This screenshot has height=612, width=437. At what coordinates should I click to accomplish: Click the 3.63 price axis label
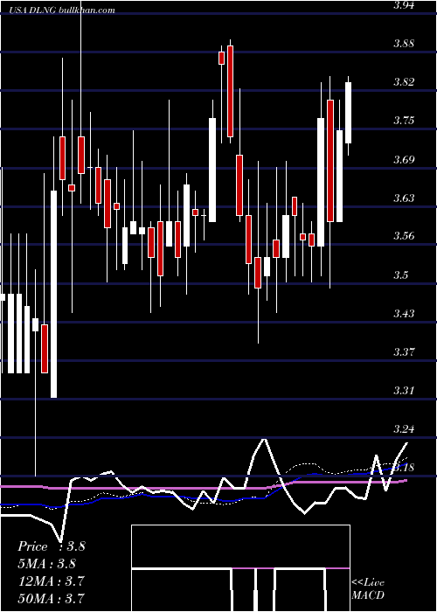click(x=406, y=198)
